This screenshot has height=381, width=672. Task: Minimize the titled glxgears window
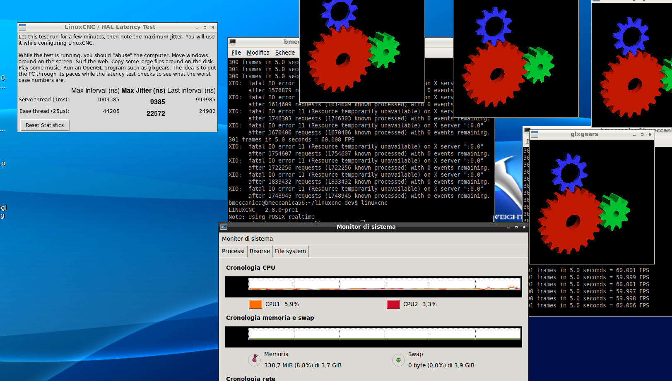634,134
